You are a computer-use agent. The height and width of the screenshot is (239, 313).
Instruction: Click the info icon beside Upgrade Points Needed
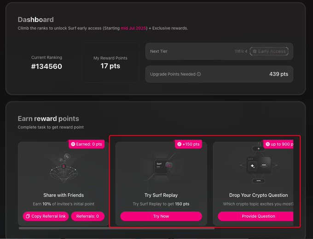[199, 74]
